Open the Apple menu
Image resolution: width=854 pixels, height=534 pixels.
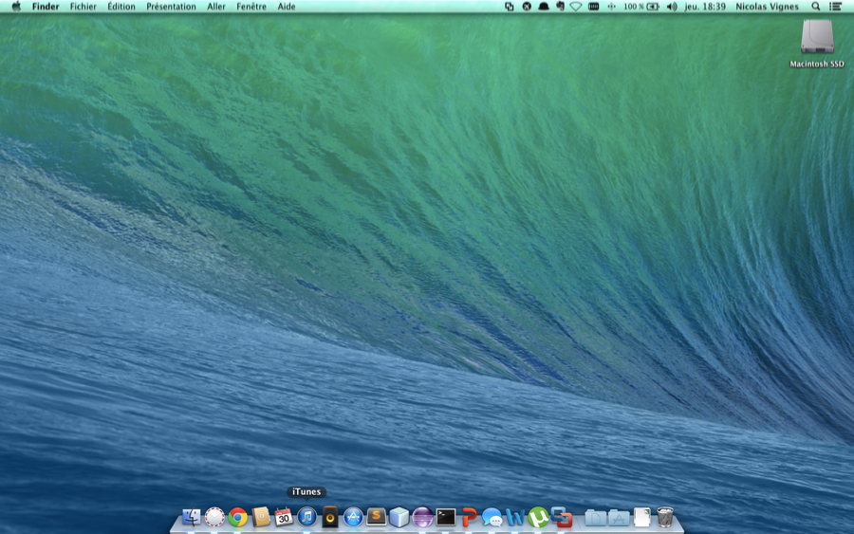click(x=16, y=7)
